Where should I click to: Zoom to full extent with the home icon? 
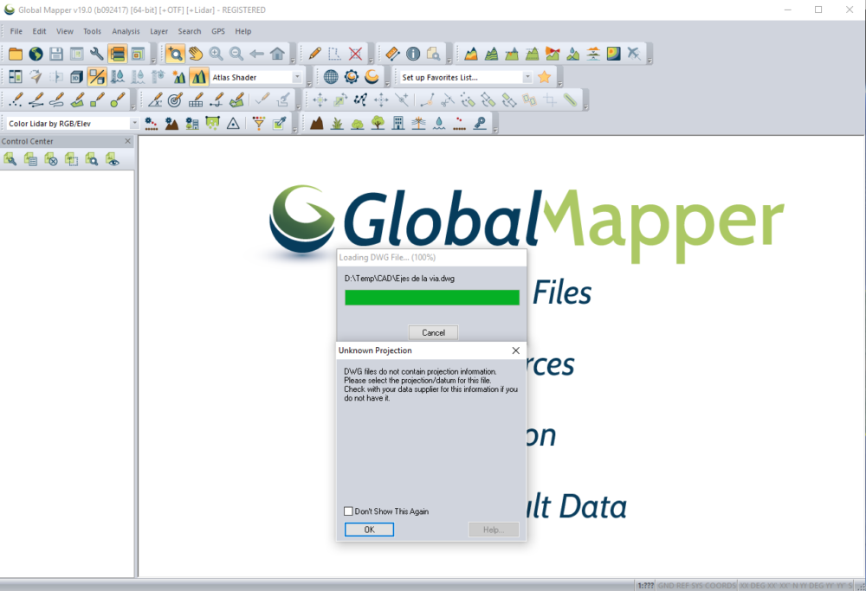[x=275, y=53]
